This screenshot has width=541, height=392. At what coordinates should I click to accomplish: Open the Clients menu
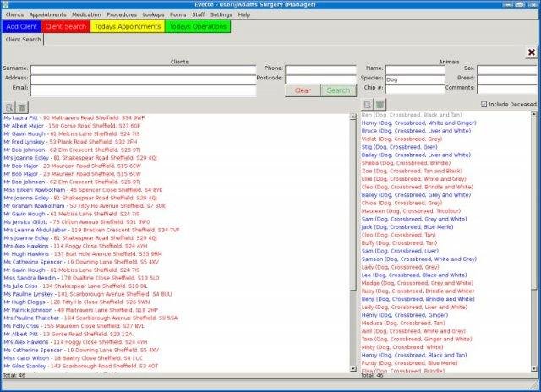[14, 14]
